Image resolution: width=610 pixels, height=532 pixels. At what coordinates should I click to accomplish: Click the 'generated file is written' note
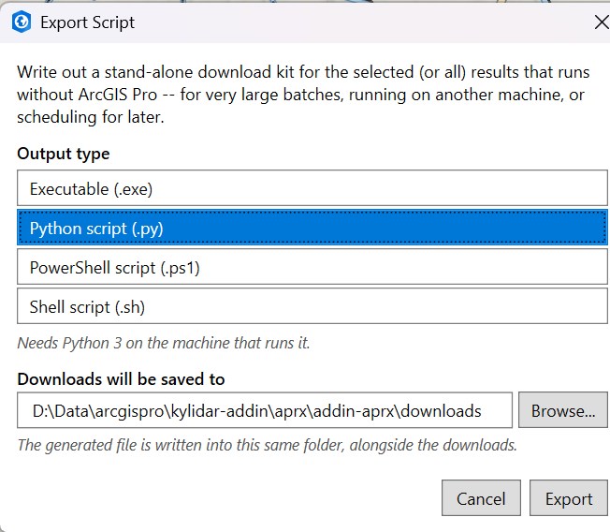(x=268, y=445)
